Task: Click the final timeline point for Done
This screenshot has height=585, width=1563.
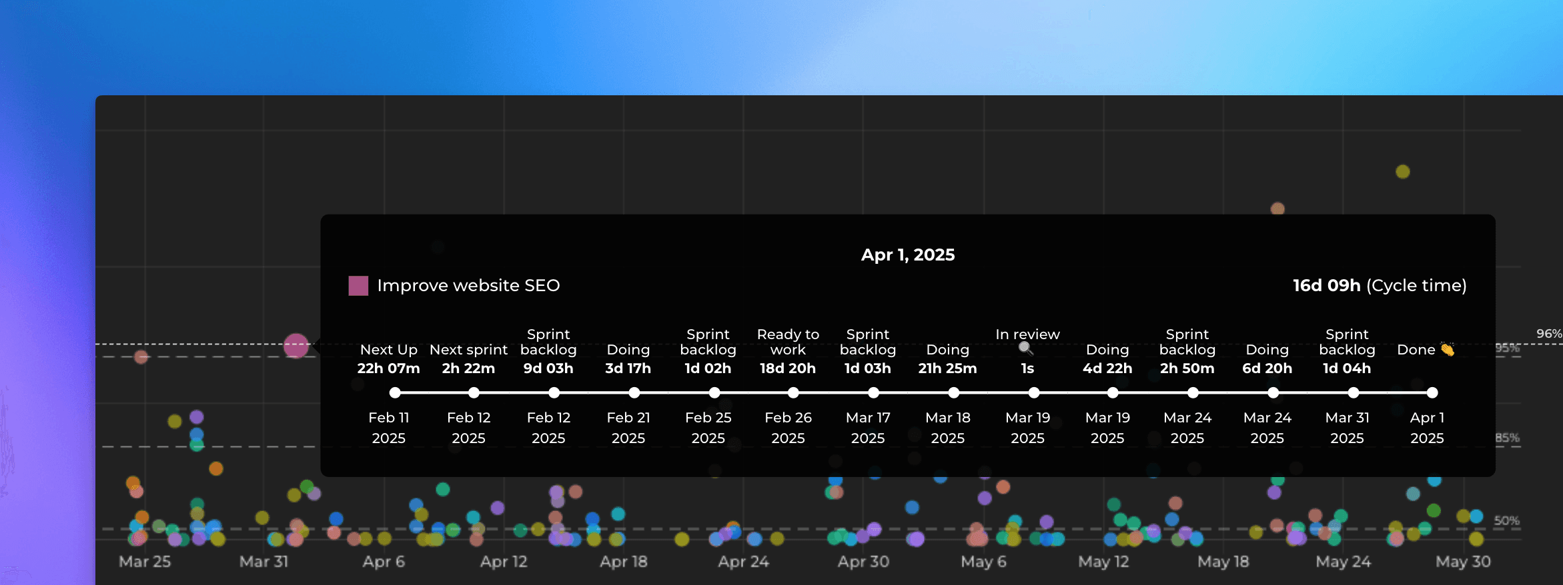Action: click(x=1432, y=392)
